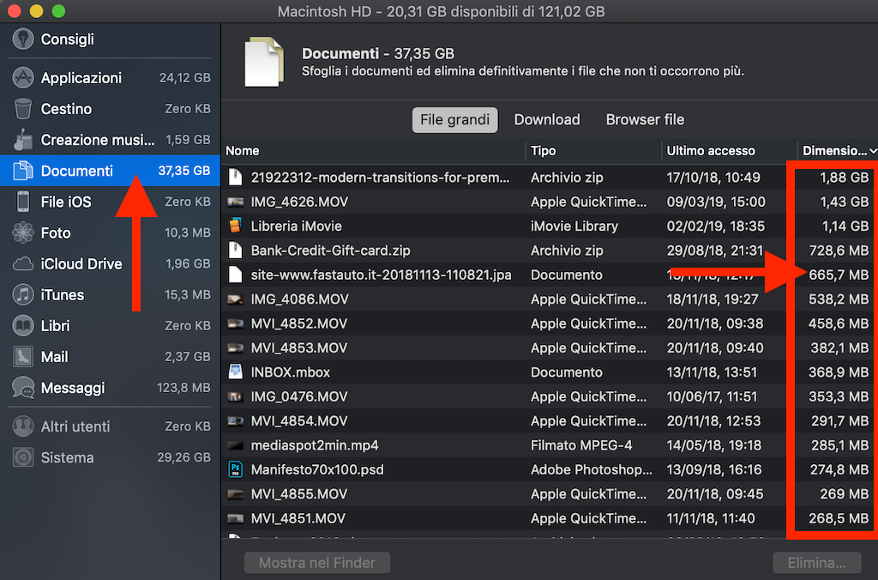
Task: Click the Mostra nel Finder button
Action: coord(317,563)
